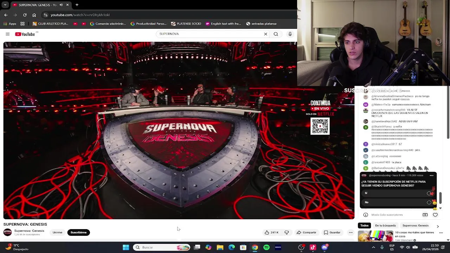Switch to the SUPERNOVA: GENESIS tab

tap(37, 5)
